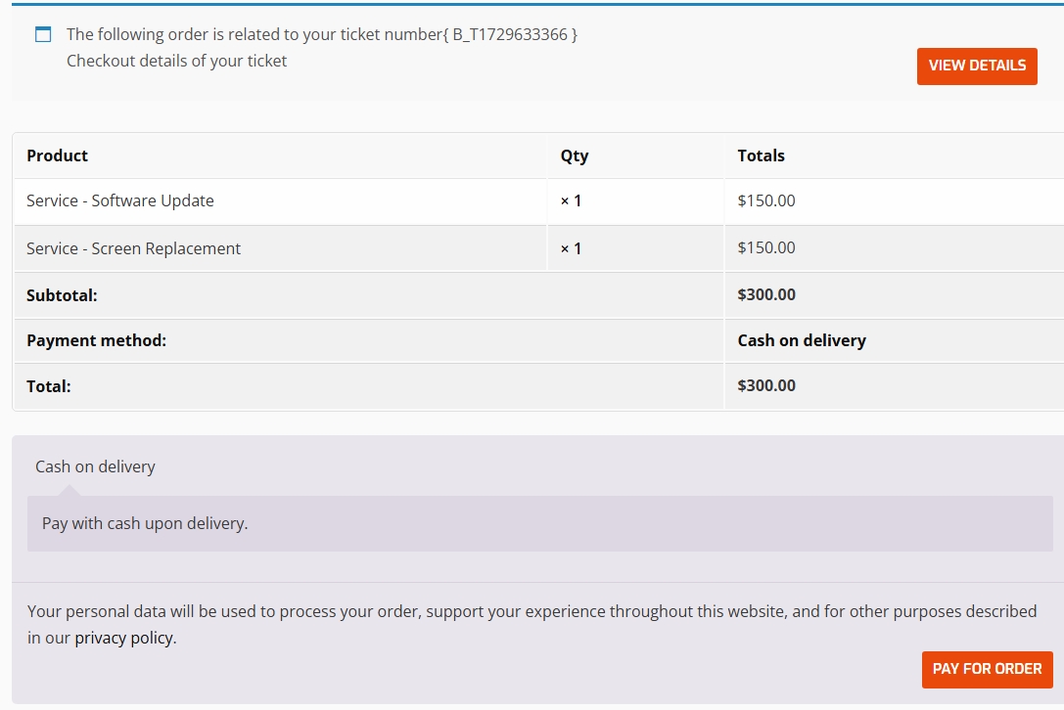Select the Service - Screen Replacement row

tap(538, 248)
